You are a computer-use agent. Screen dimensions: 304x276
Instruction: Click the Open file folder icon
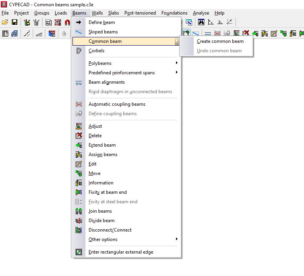(5, 22)
